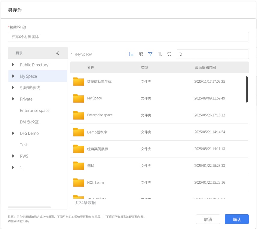This screenshot has height=229, width=257.
Task: Refresh the folder listing
Action: [170, 54]
